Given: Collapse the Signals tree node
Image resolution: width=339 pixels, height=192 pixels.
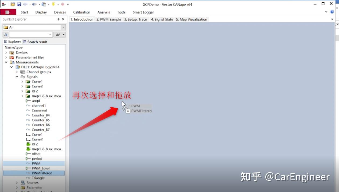Looking at the screenshot, I should (17, 77).
